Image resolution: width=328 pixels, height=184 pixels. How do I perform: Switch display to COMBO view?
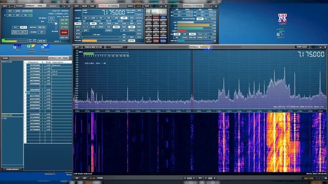[100, 178]
